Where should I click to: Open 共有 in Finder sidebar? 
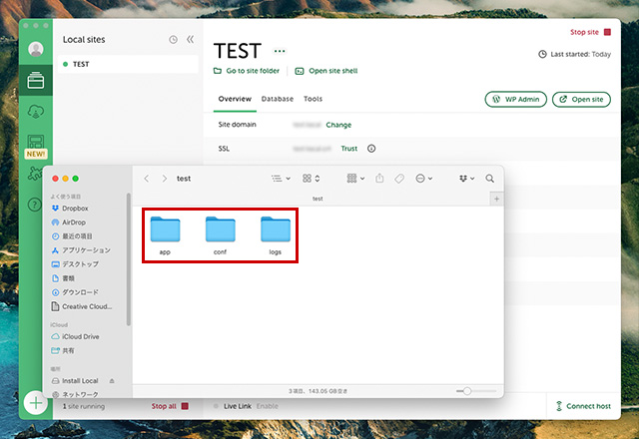point(63,350)
